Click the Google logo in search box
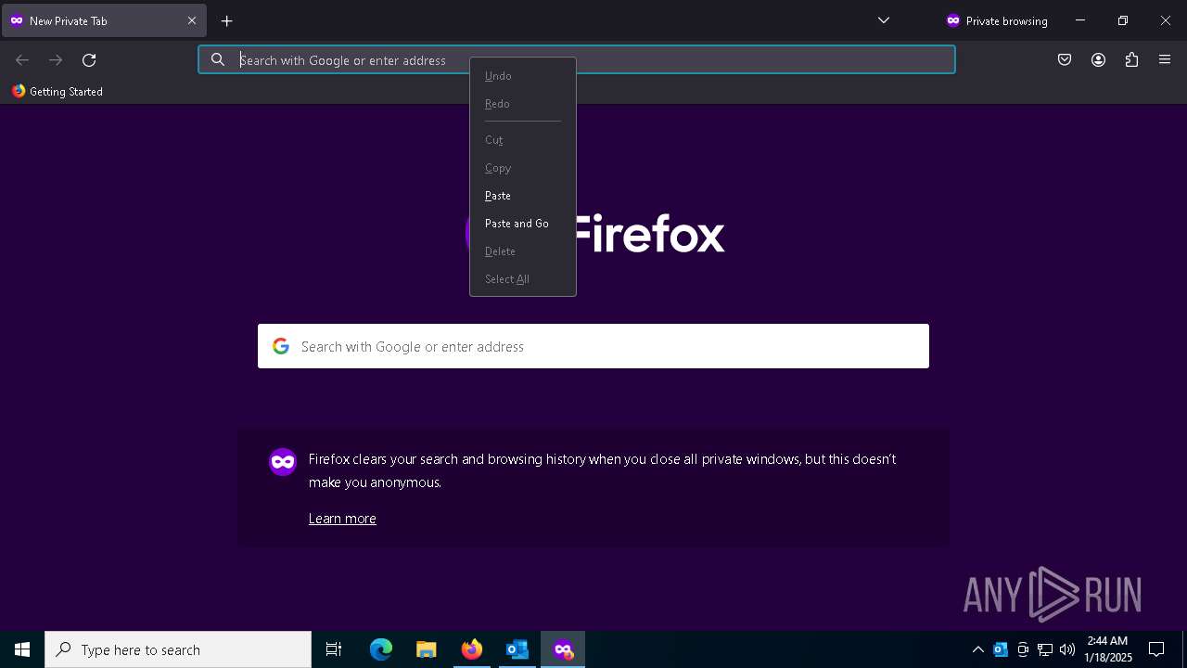Image resolution: width=1187 pixels, height=668 pixels. 281,346
